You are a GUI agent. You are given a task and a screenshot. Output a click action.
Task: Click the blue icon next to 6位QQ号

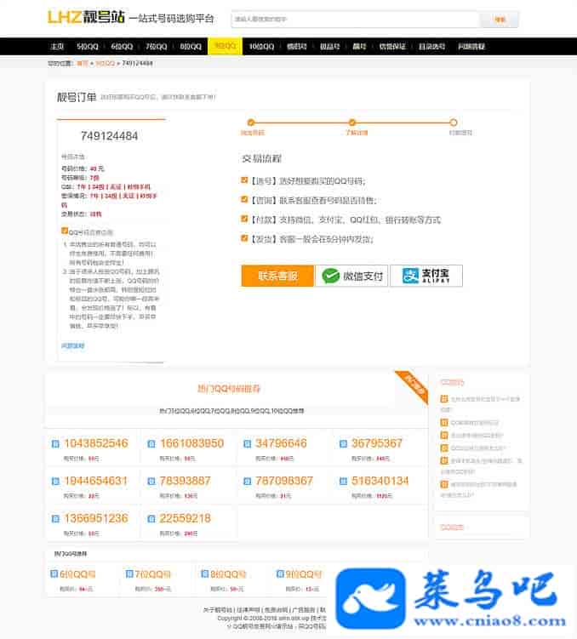click(x=54, y=573)
